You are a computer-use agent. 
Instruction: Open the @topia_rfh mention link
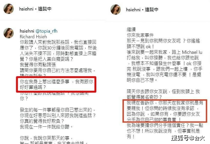tap(46, 31)
